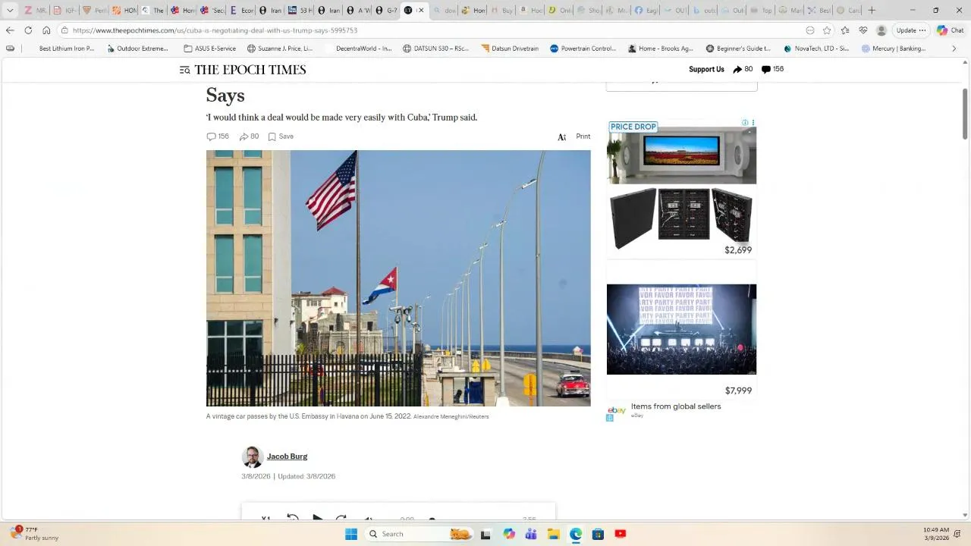Screen dimensions: 971x546
Task: Add this page to favorites with the star
Action: click(827, 30)
